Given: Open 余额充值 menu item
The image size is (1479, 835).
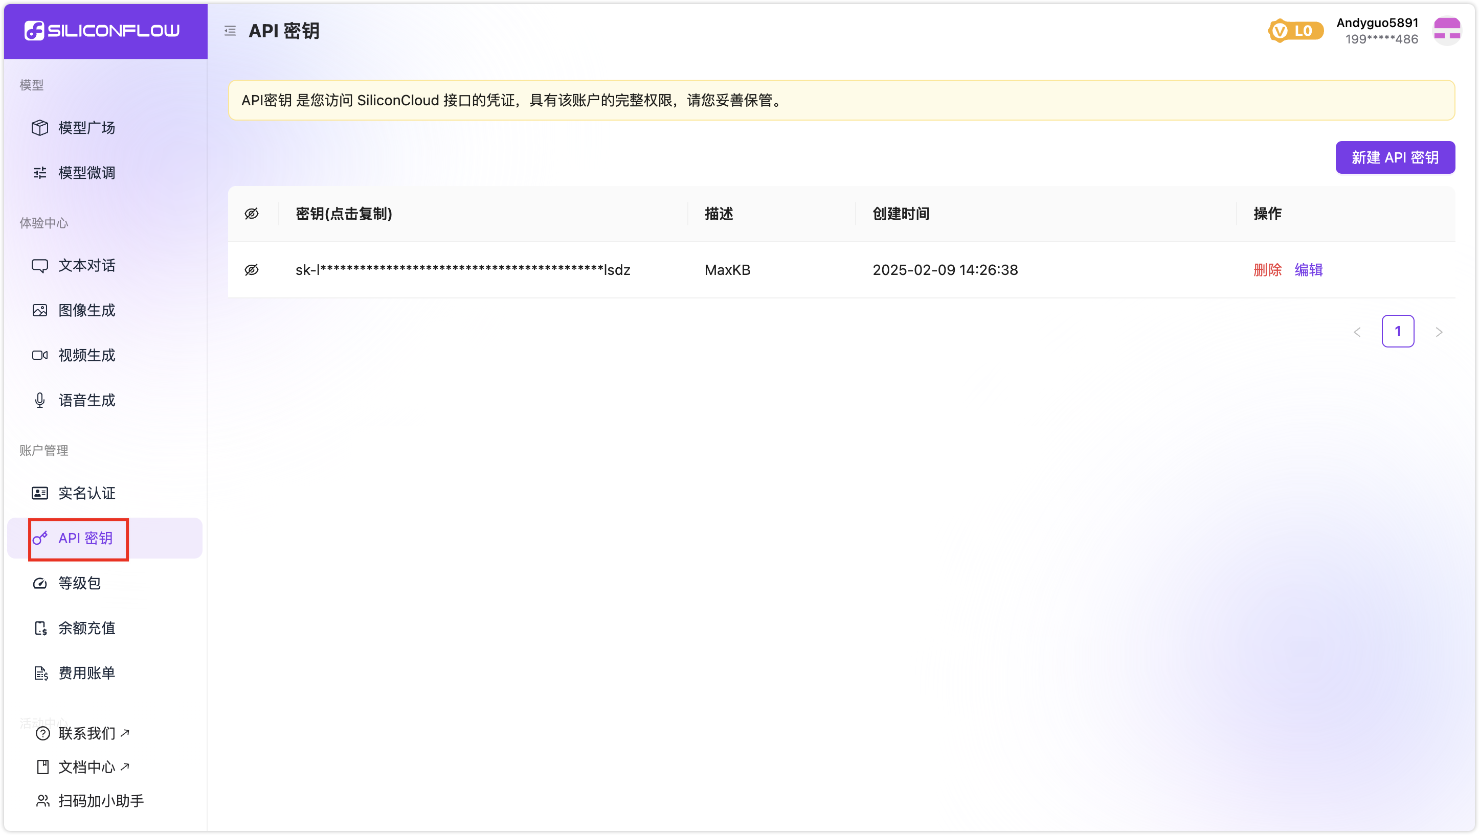Looking at the screenshot, I should tap(87, 628).
